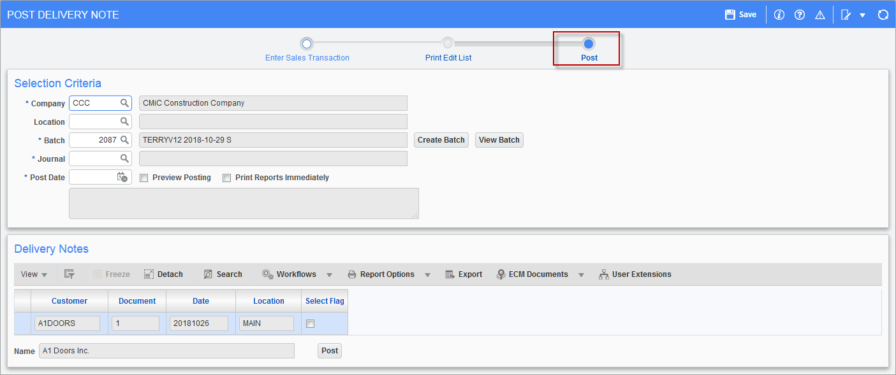Click the alerts warning triangle icon

pos(820,14)
